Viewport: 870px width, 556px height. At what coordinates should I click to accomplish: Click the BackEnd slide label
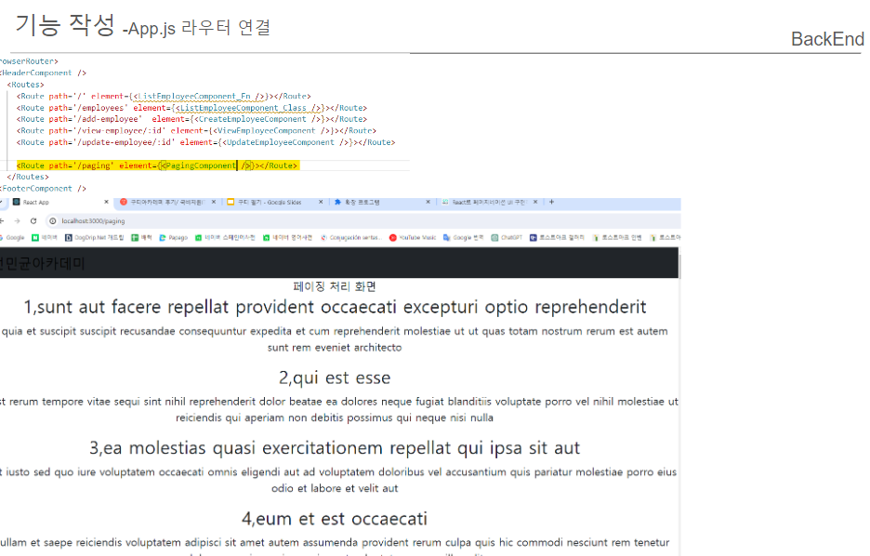coord(827,39)
